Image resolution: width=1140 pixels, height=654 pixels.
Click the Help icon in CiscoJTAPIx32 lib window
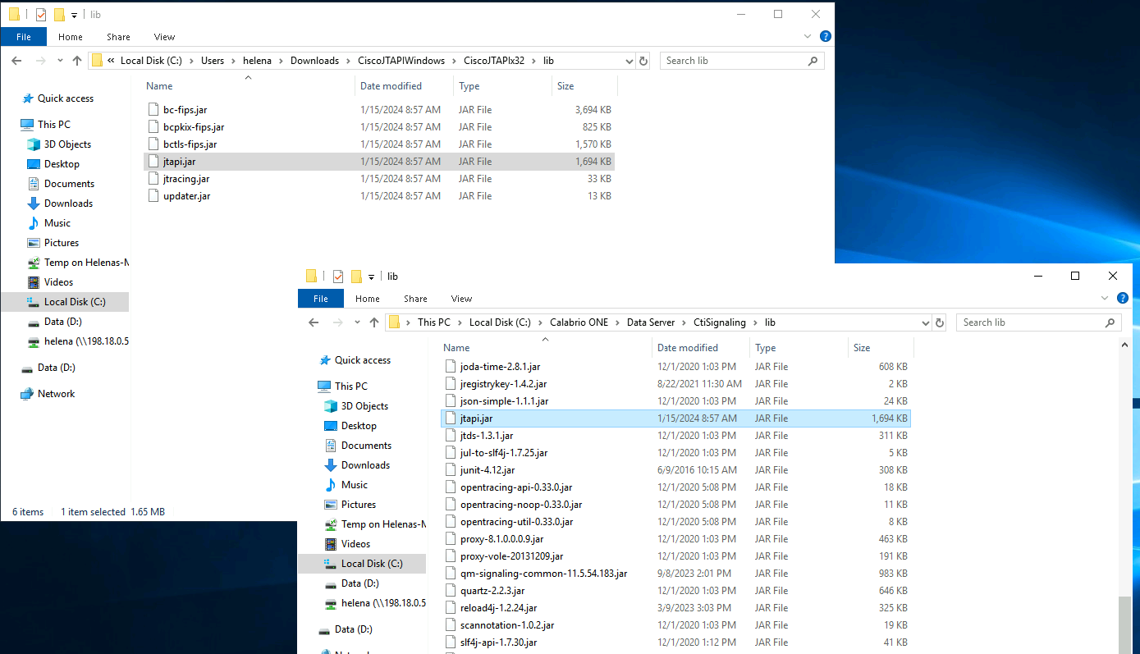coord(826,37)
